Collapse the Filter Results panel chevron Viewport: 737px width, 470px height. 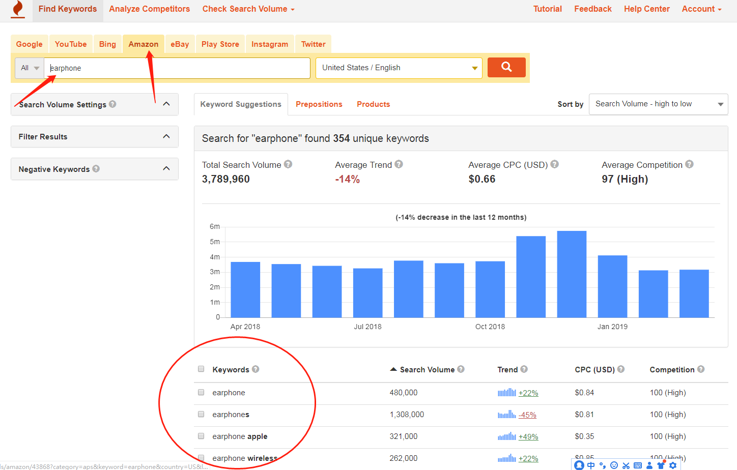point(166,136)
